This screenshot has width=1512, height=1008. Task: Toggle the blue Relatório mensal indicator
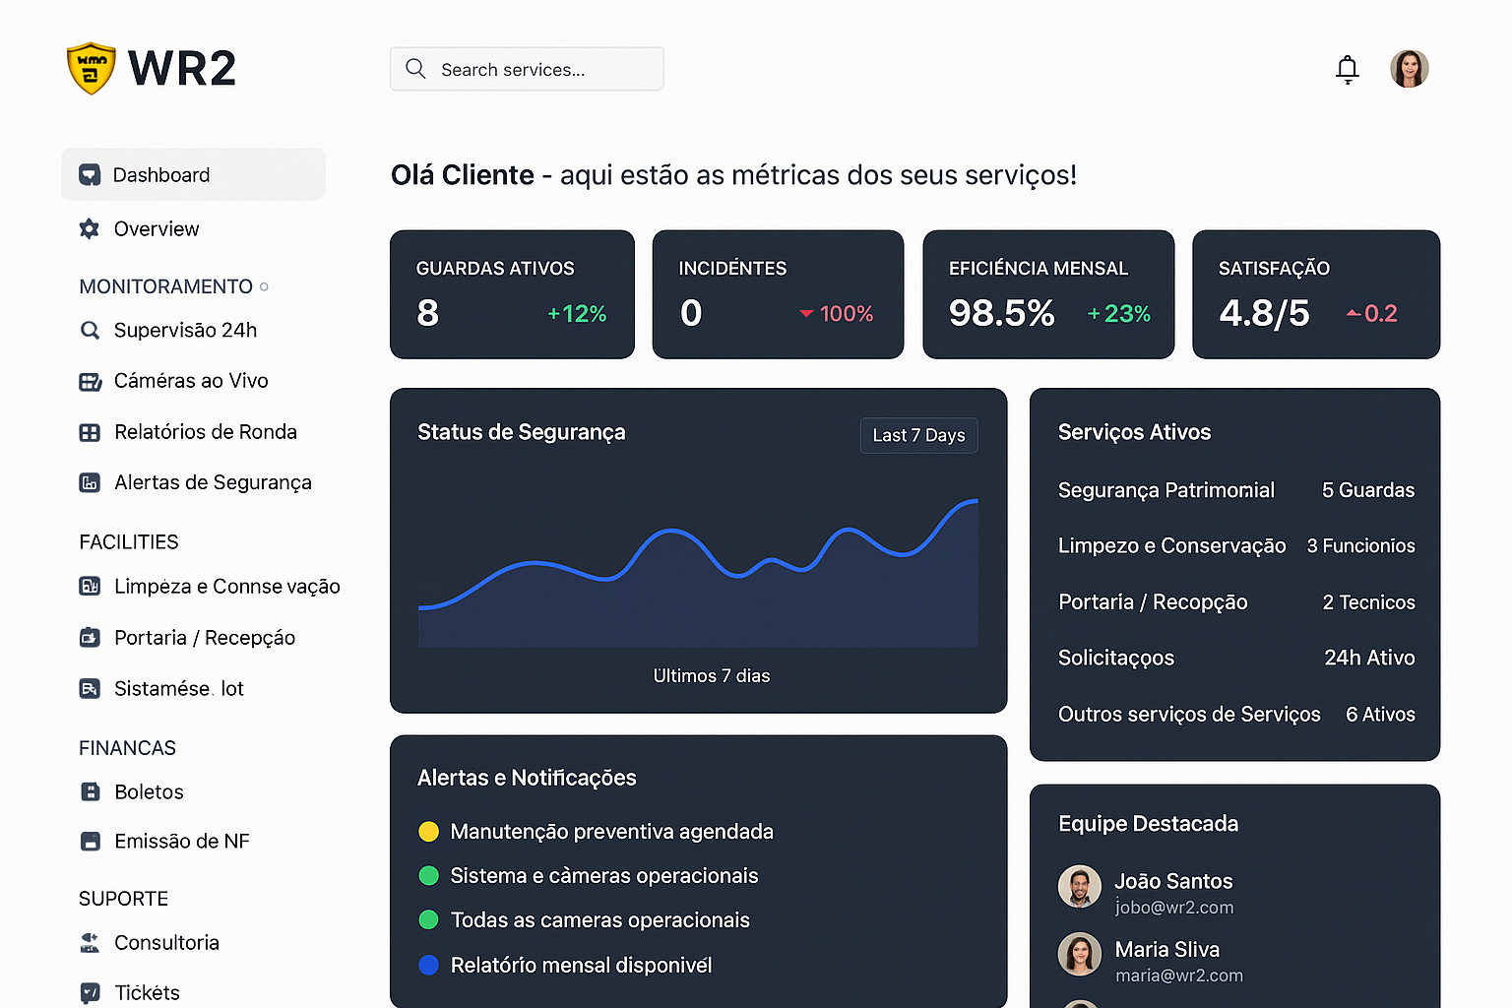click(x=429, y=966)
